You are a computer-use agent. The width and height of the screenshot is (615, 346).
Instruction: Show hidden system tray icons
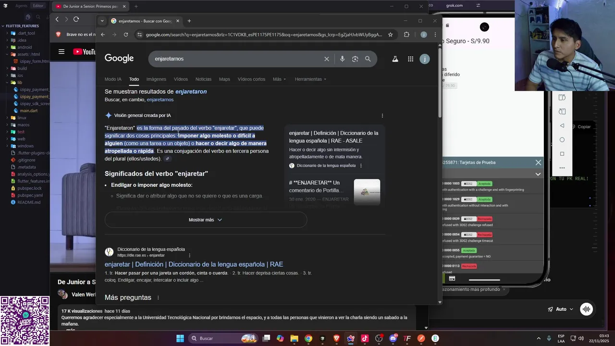pyautogui.click(x=539, y=338)
